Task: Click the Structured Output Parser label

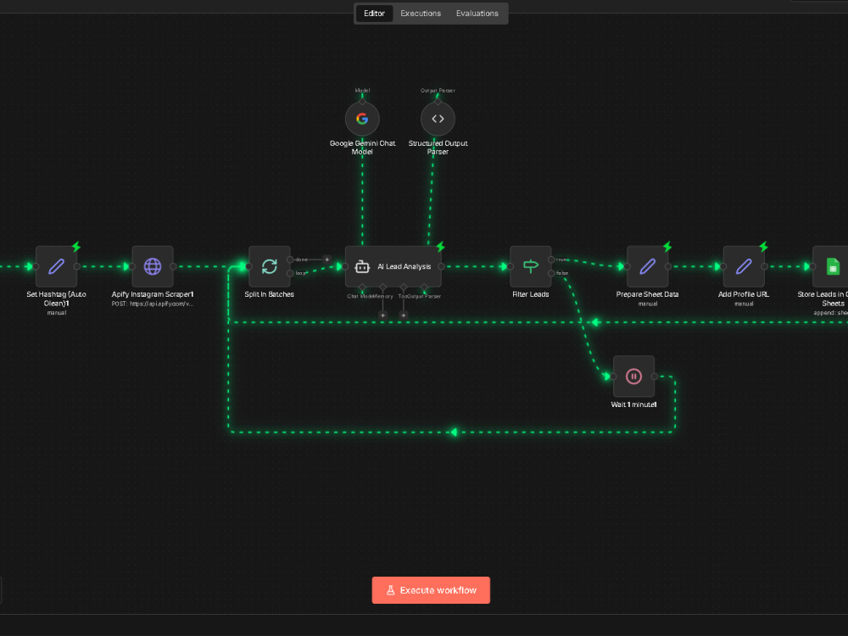Action: click(x=438, y=147)
